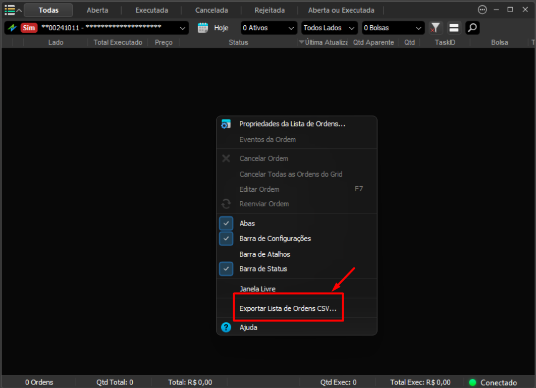This screenshot has height=388, width=536.
Task: Open the Todos Lados dropdown
Action: 329,28
